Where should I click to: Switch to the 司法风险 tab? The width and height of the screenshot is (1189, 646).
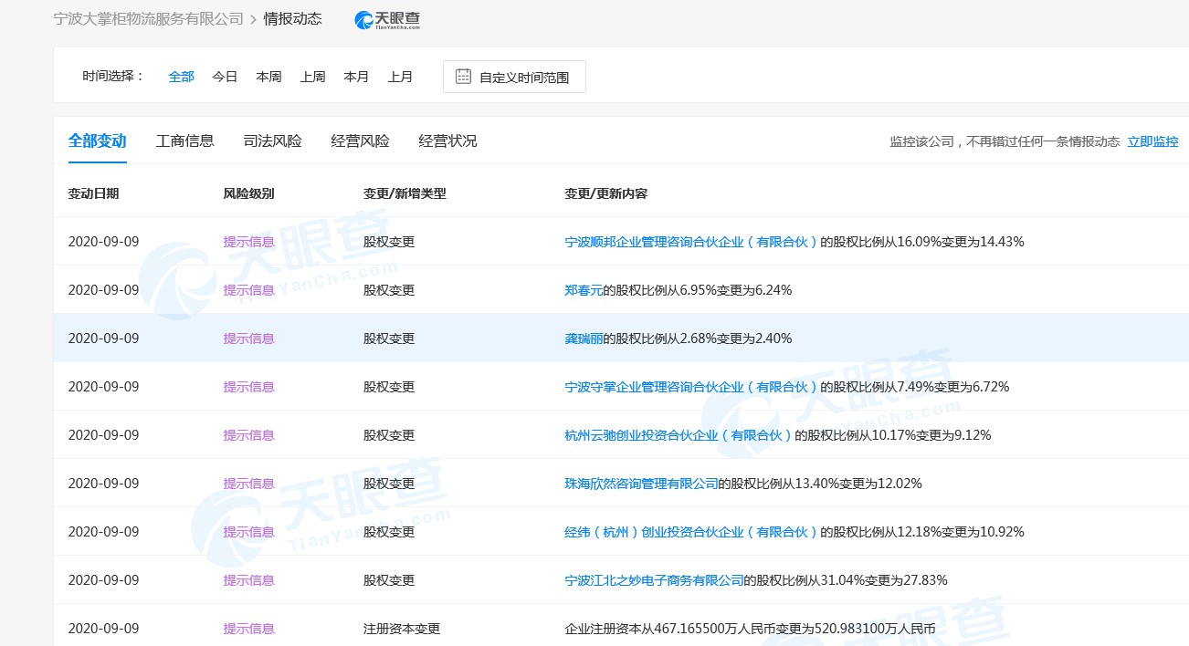pos(272,141)
